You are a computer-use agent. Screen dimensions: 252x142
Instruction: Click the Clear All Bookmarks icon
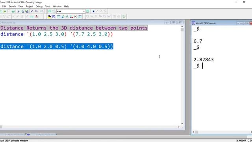105,11
